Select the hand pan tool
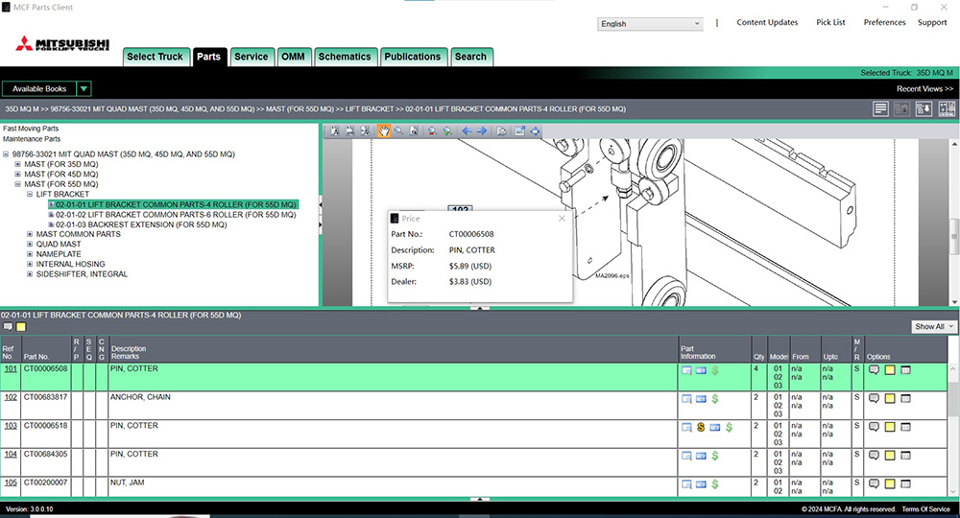Image resolution: width=960 pixels, height=518 pixels. pos(383,130)
